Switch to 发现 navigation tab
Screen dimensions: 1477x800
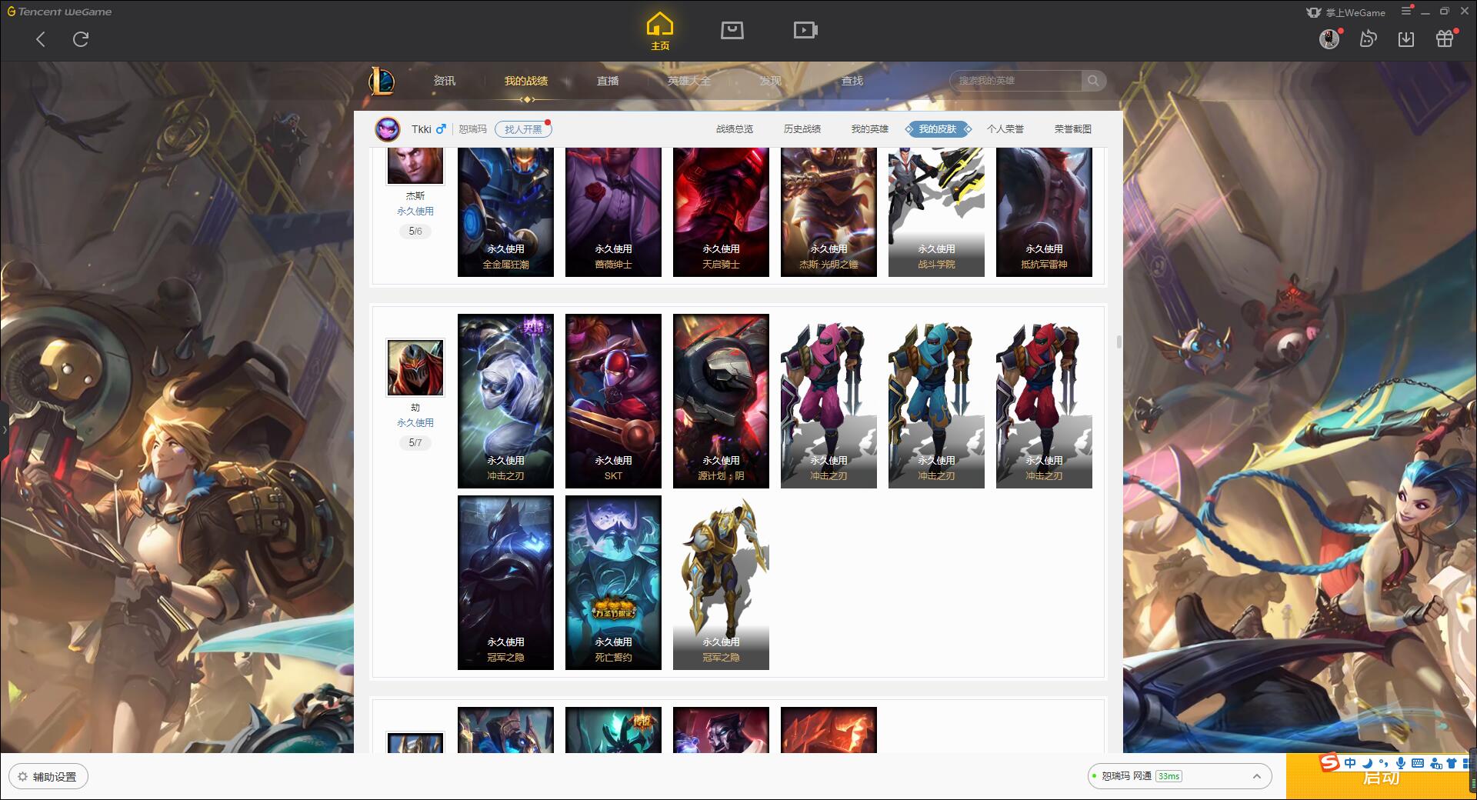tap(771, 81)
